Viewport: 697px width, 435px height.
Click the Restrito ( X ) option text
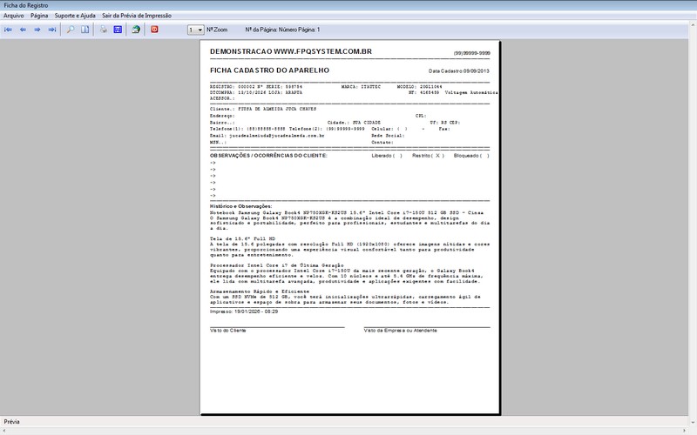point(428,156)
